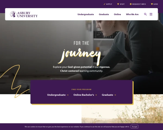Accept the cookie notice

134,126
